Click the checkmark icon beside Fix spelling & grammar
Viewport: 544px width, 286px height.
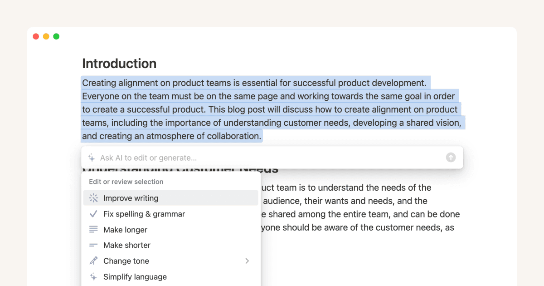(x=93, y=214)
